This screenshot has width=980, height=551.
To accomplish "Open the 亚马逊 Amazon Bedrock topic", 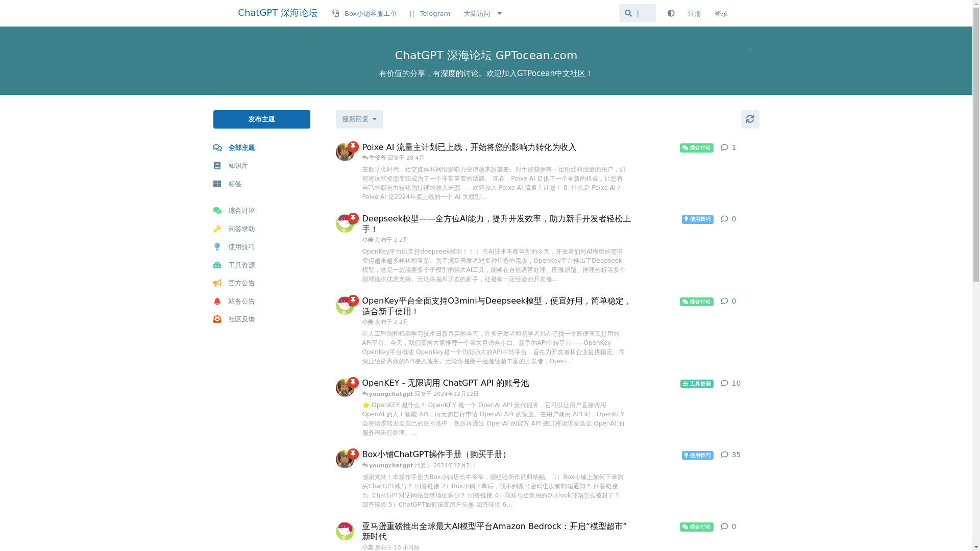I will pos(495,532).
